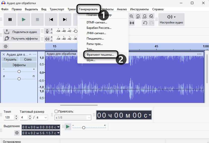Viewport: 209px width, 143px height.
Task: Enable the Привязать snap checkbox
Action: coord(56,111)
